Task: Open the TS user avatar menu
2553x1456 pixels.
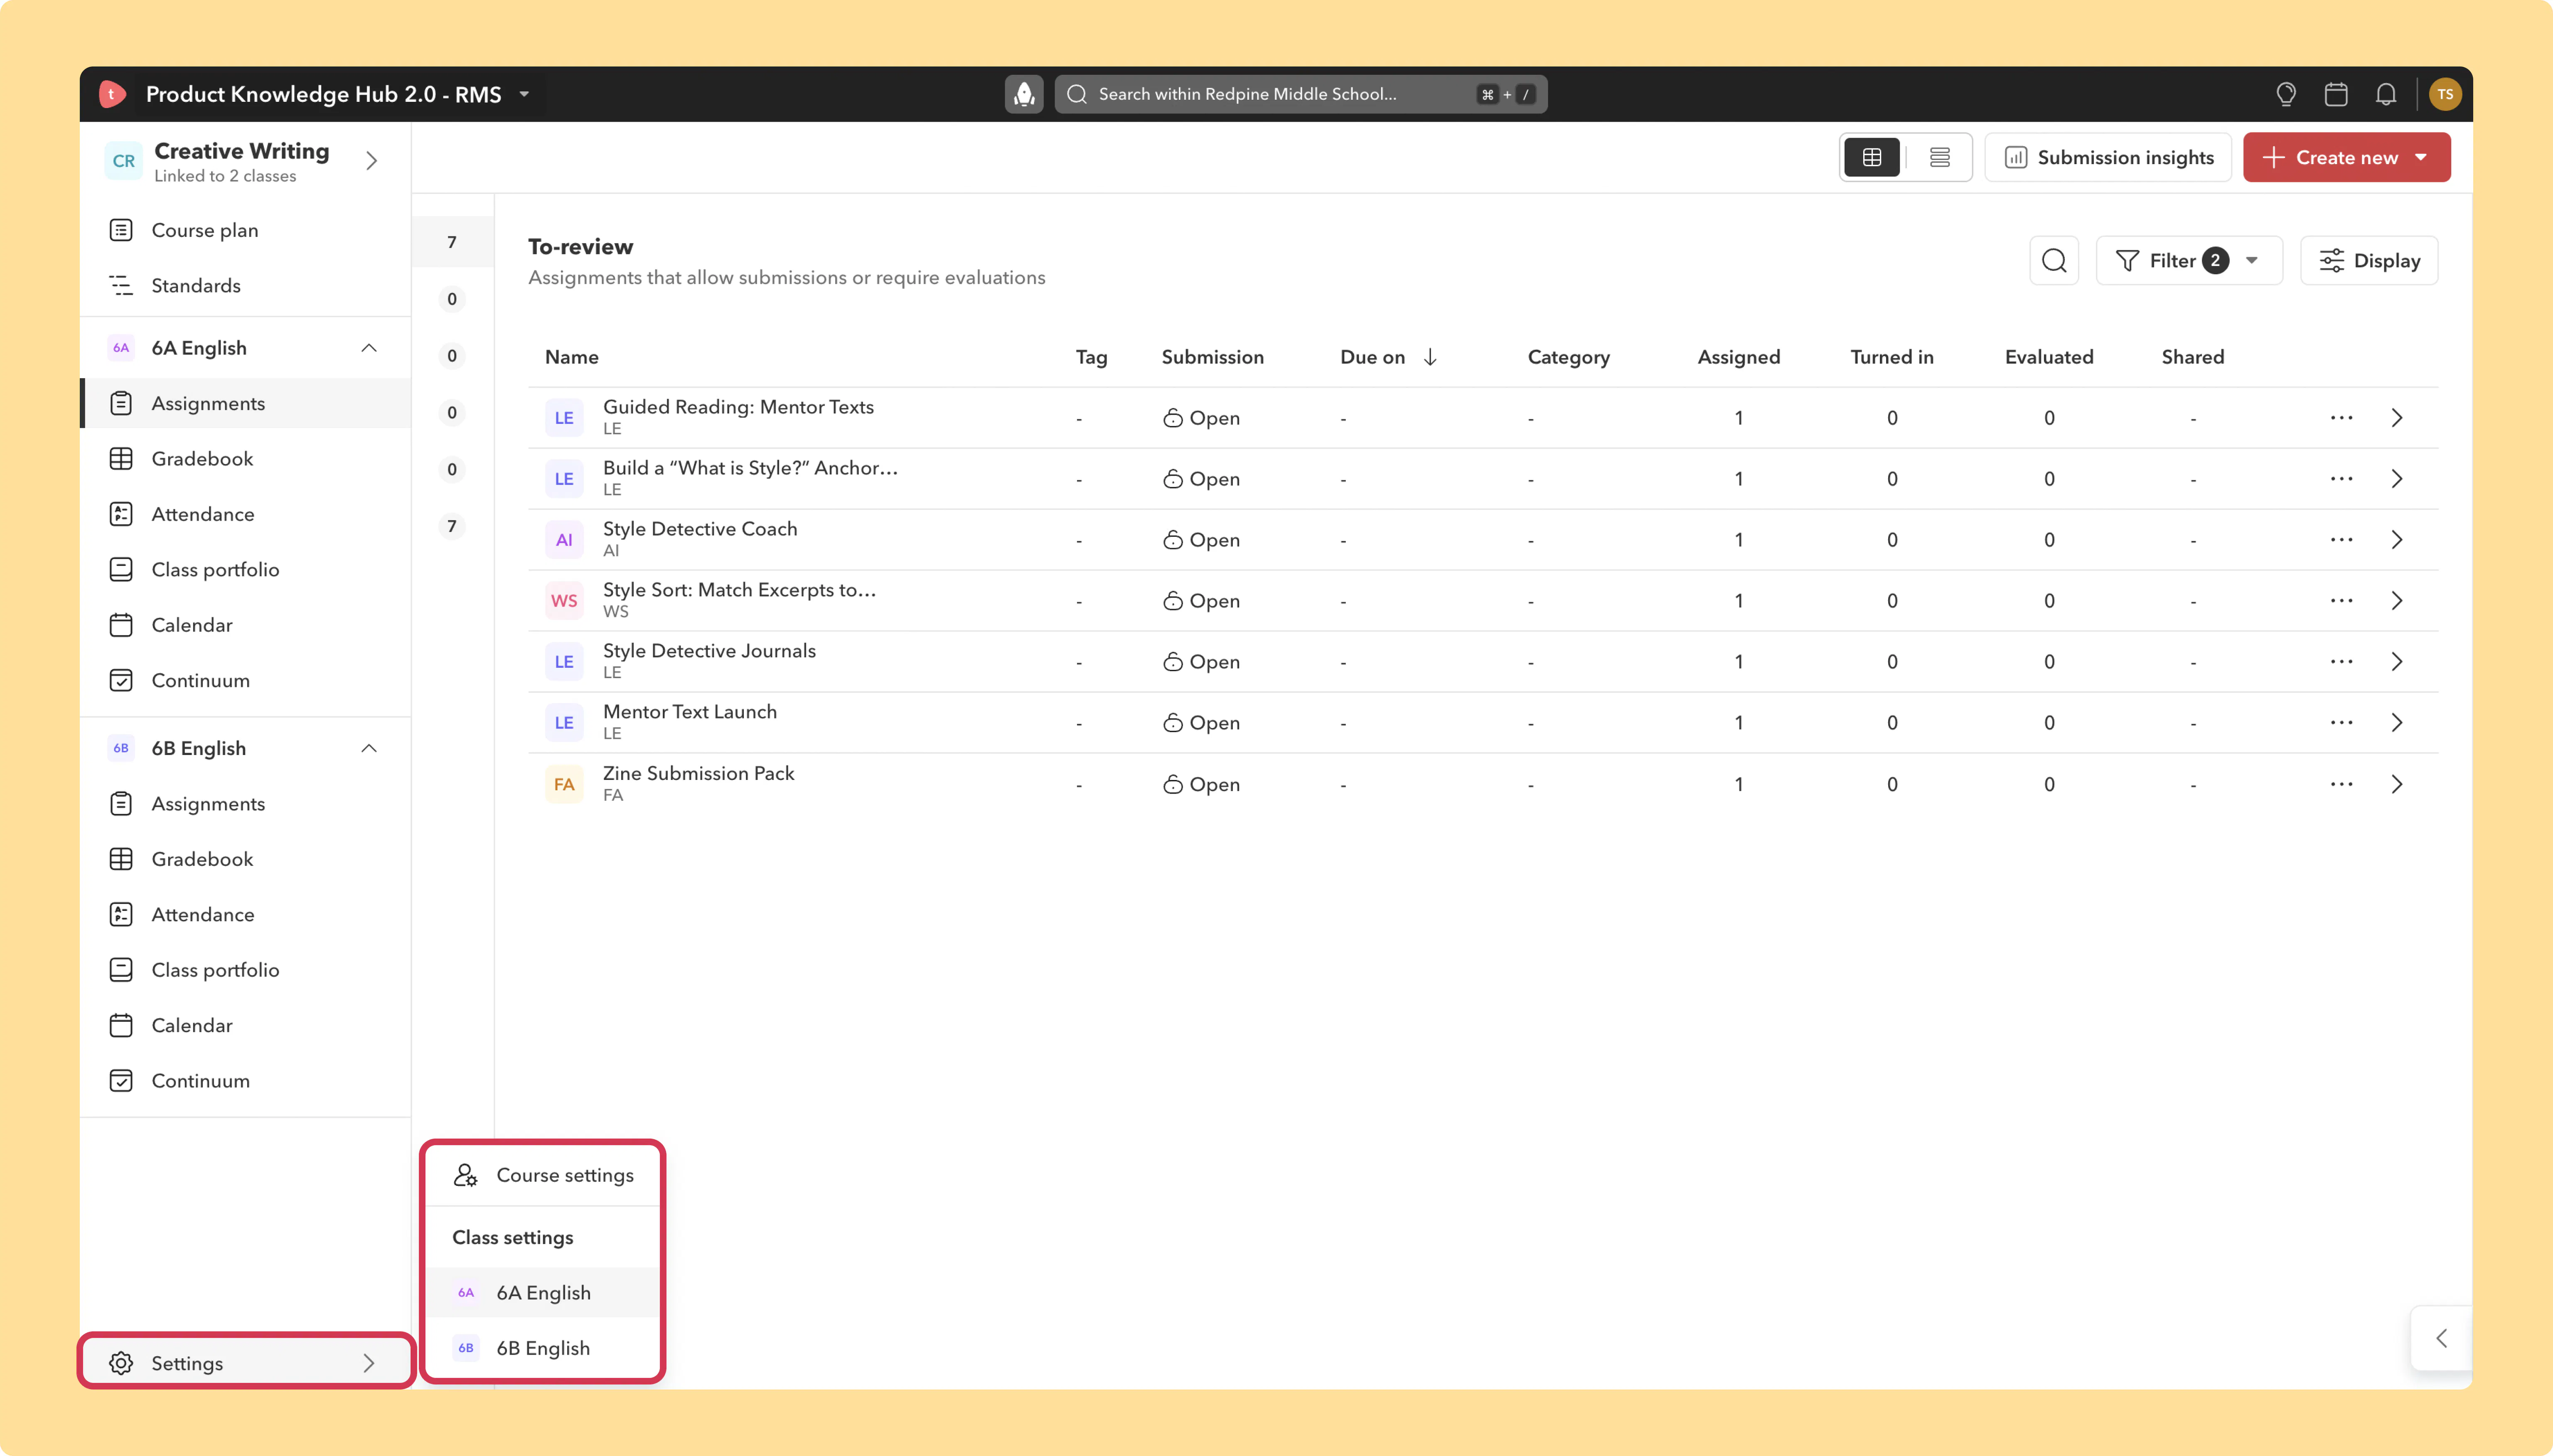Action: point(2445,94)
